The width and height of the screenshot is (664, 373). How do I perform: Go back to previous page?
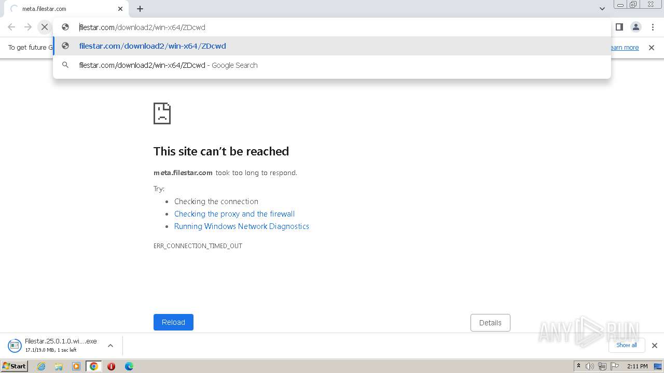[x=11, y=27]
